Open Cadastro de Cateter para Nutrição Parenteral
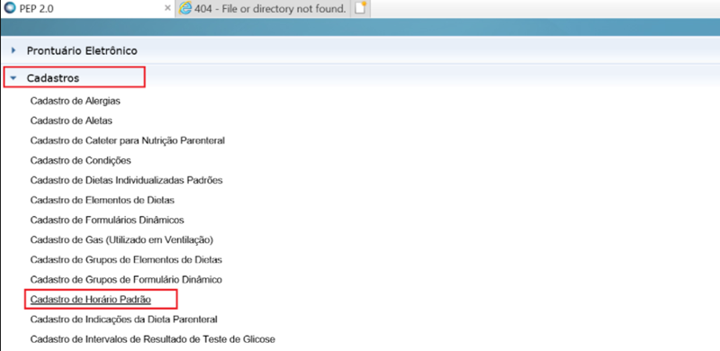 pyautogui.click(x=127, y=140)
